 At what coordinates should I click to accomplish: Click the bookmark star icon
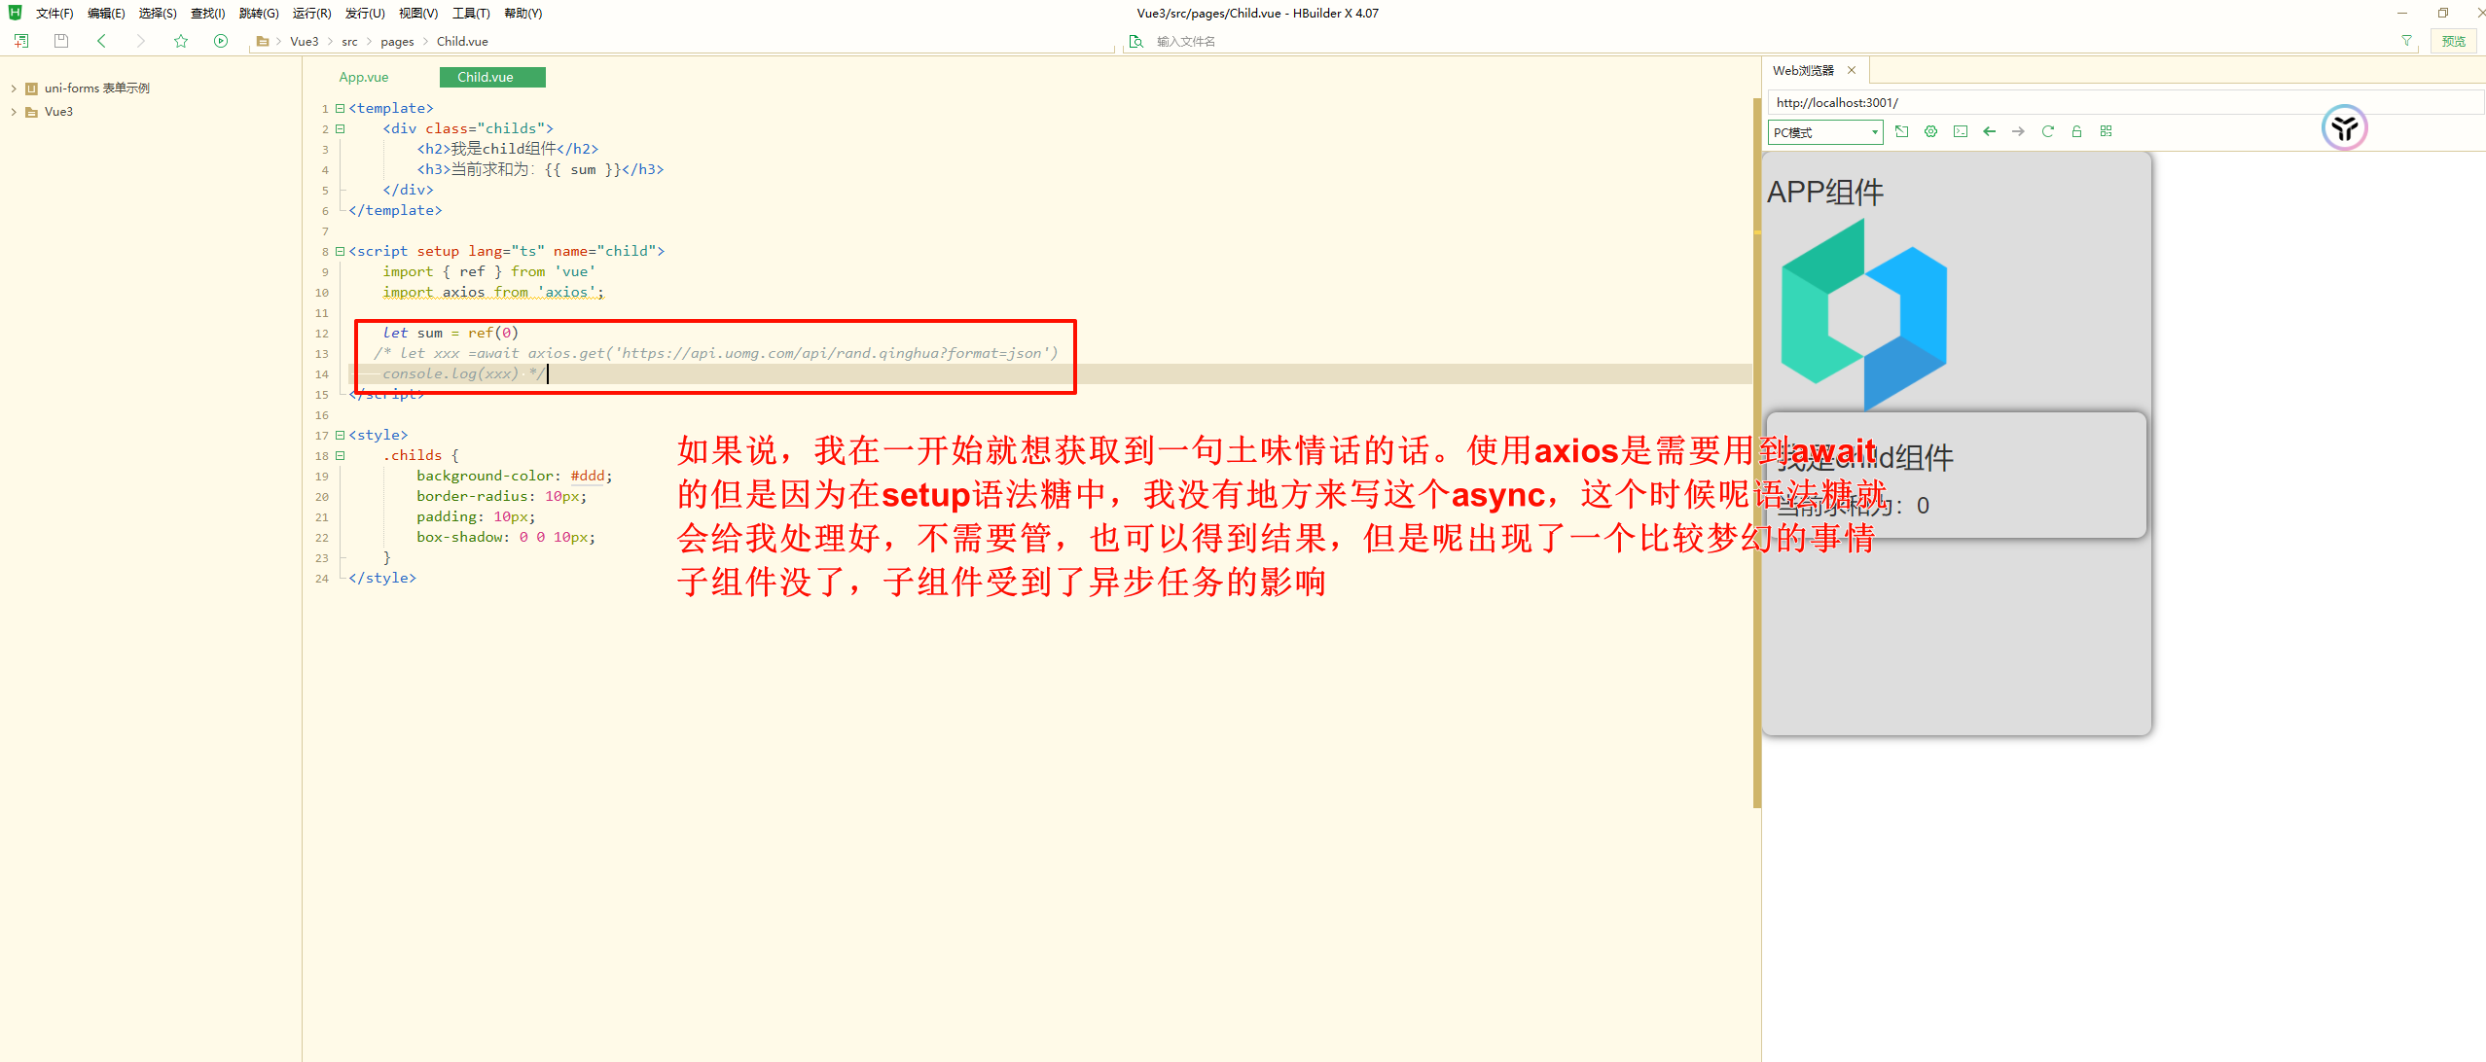(181, 41)
